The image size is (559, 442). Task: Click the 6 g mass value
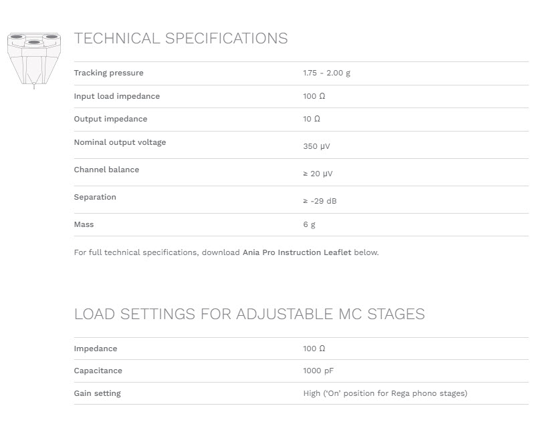(310, 225)
